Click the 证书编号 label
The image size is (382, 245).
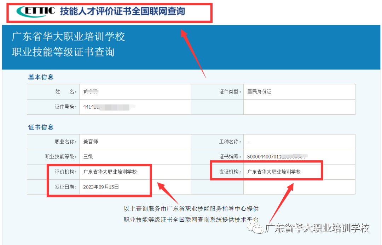230,157
